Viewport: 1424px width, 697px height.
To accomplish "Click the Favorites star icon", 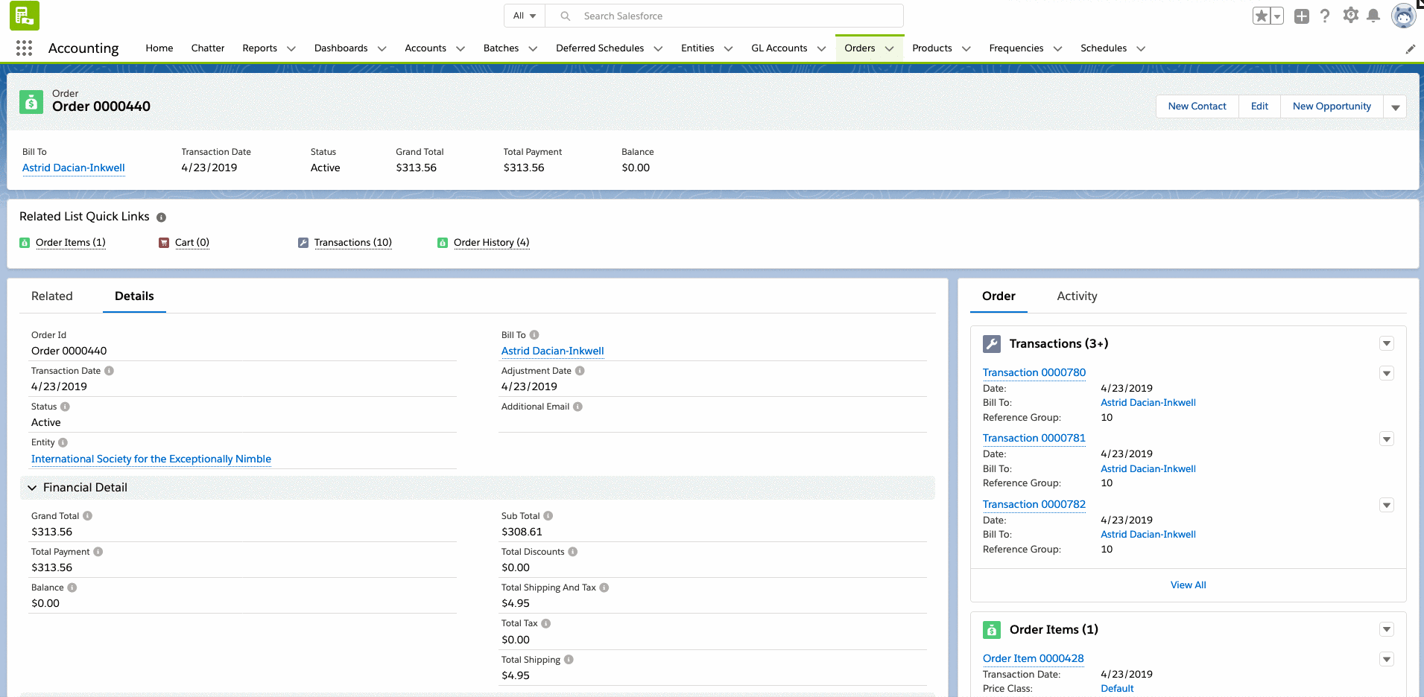I will pos(1261,16).
